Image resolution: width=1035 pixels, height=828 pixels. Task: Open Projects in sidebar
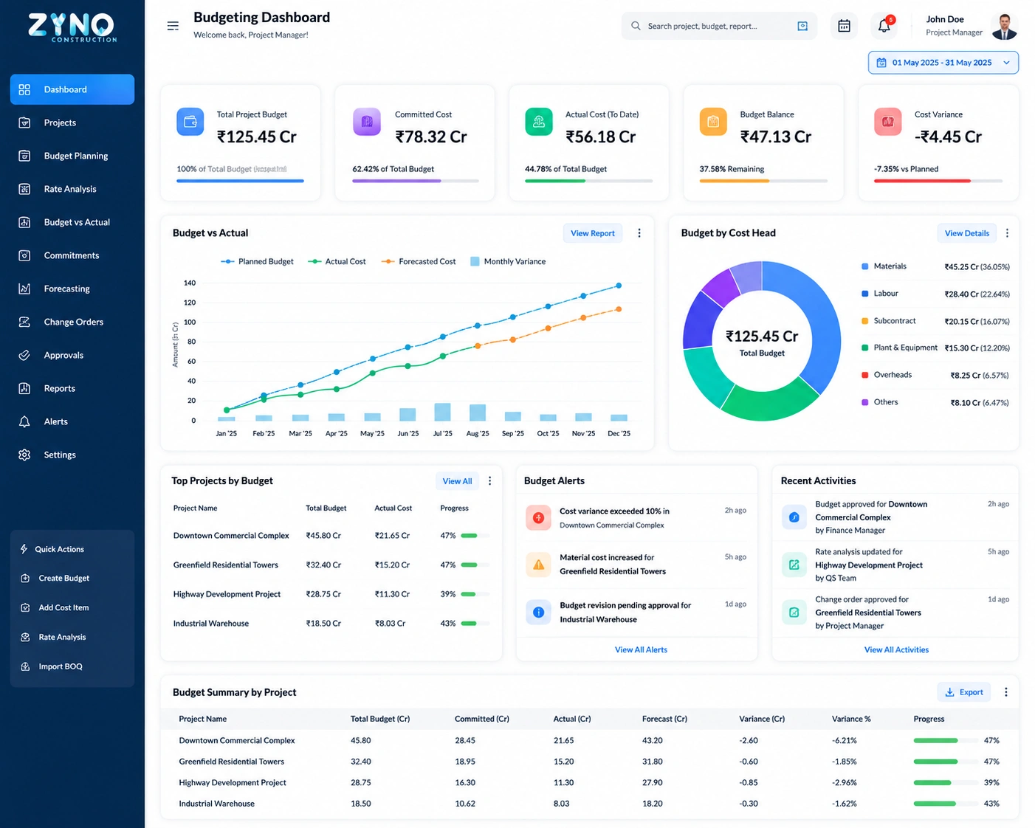(x=72, y=123)
